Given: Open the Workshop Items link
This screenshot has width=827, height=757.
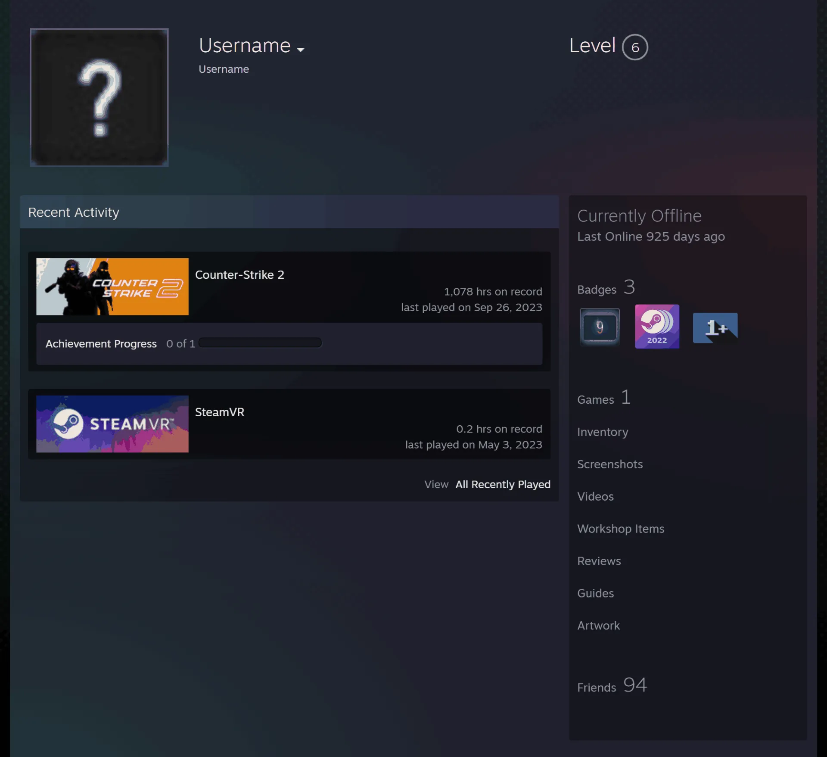Looking at the screenshot, I should click(621, 529).
